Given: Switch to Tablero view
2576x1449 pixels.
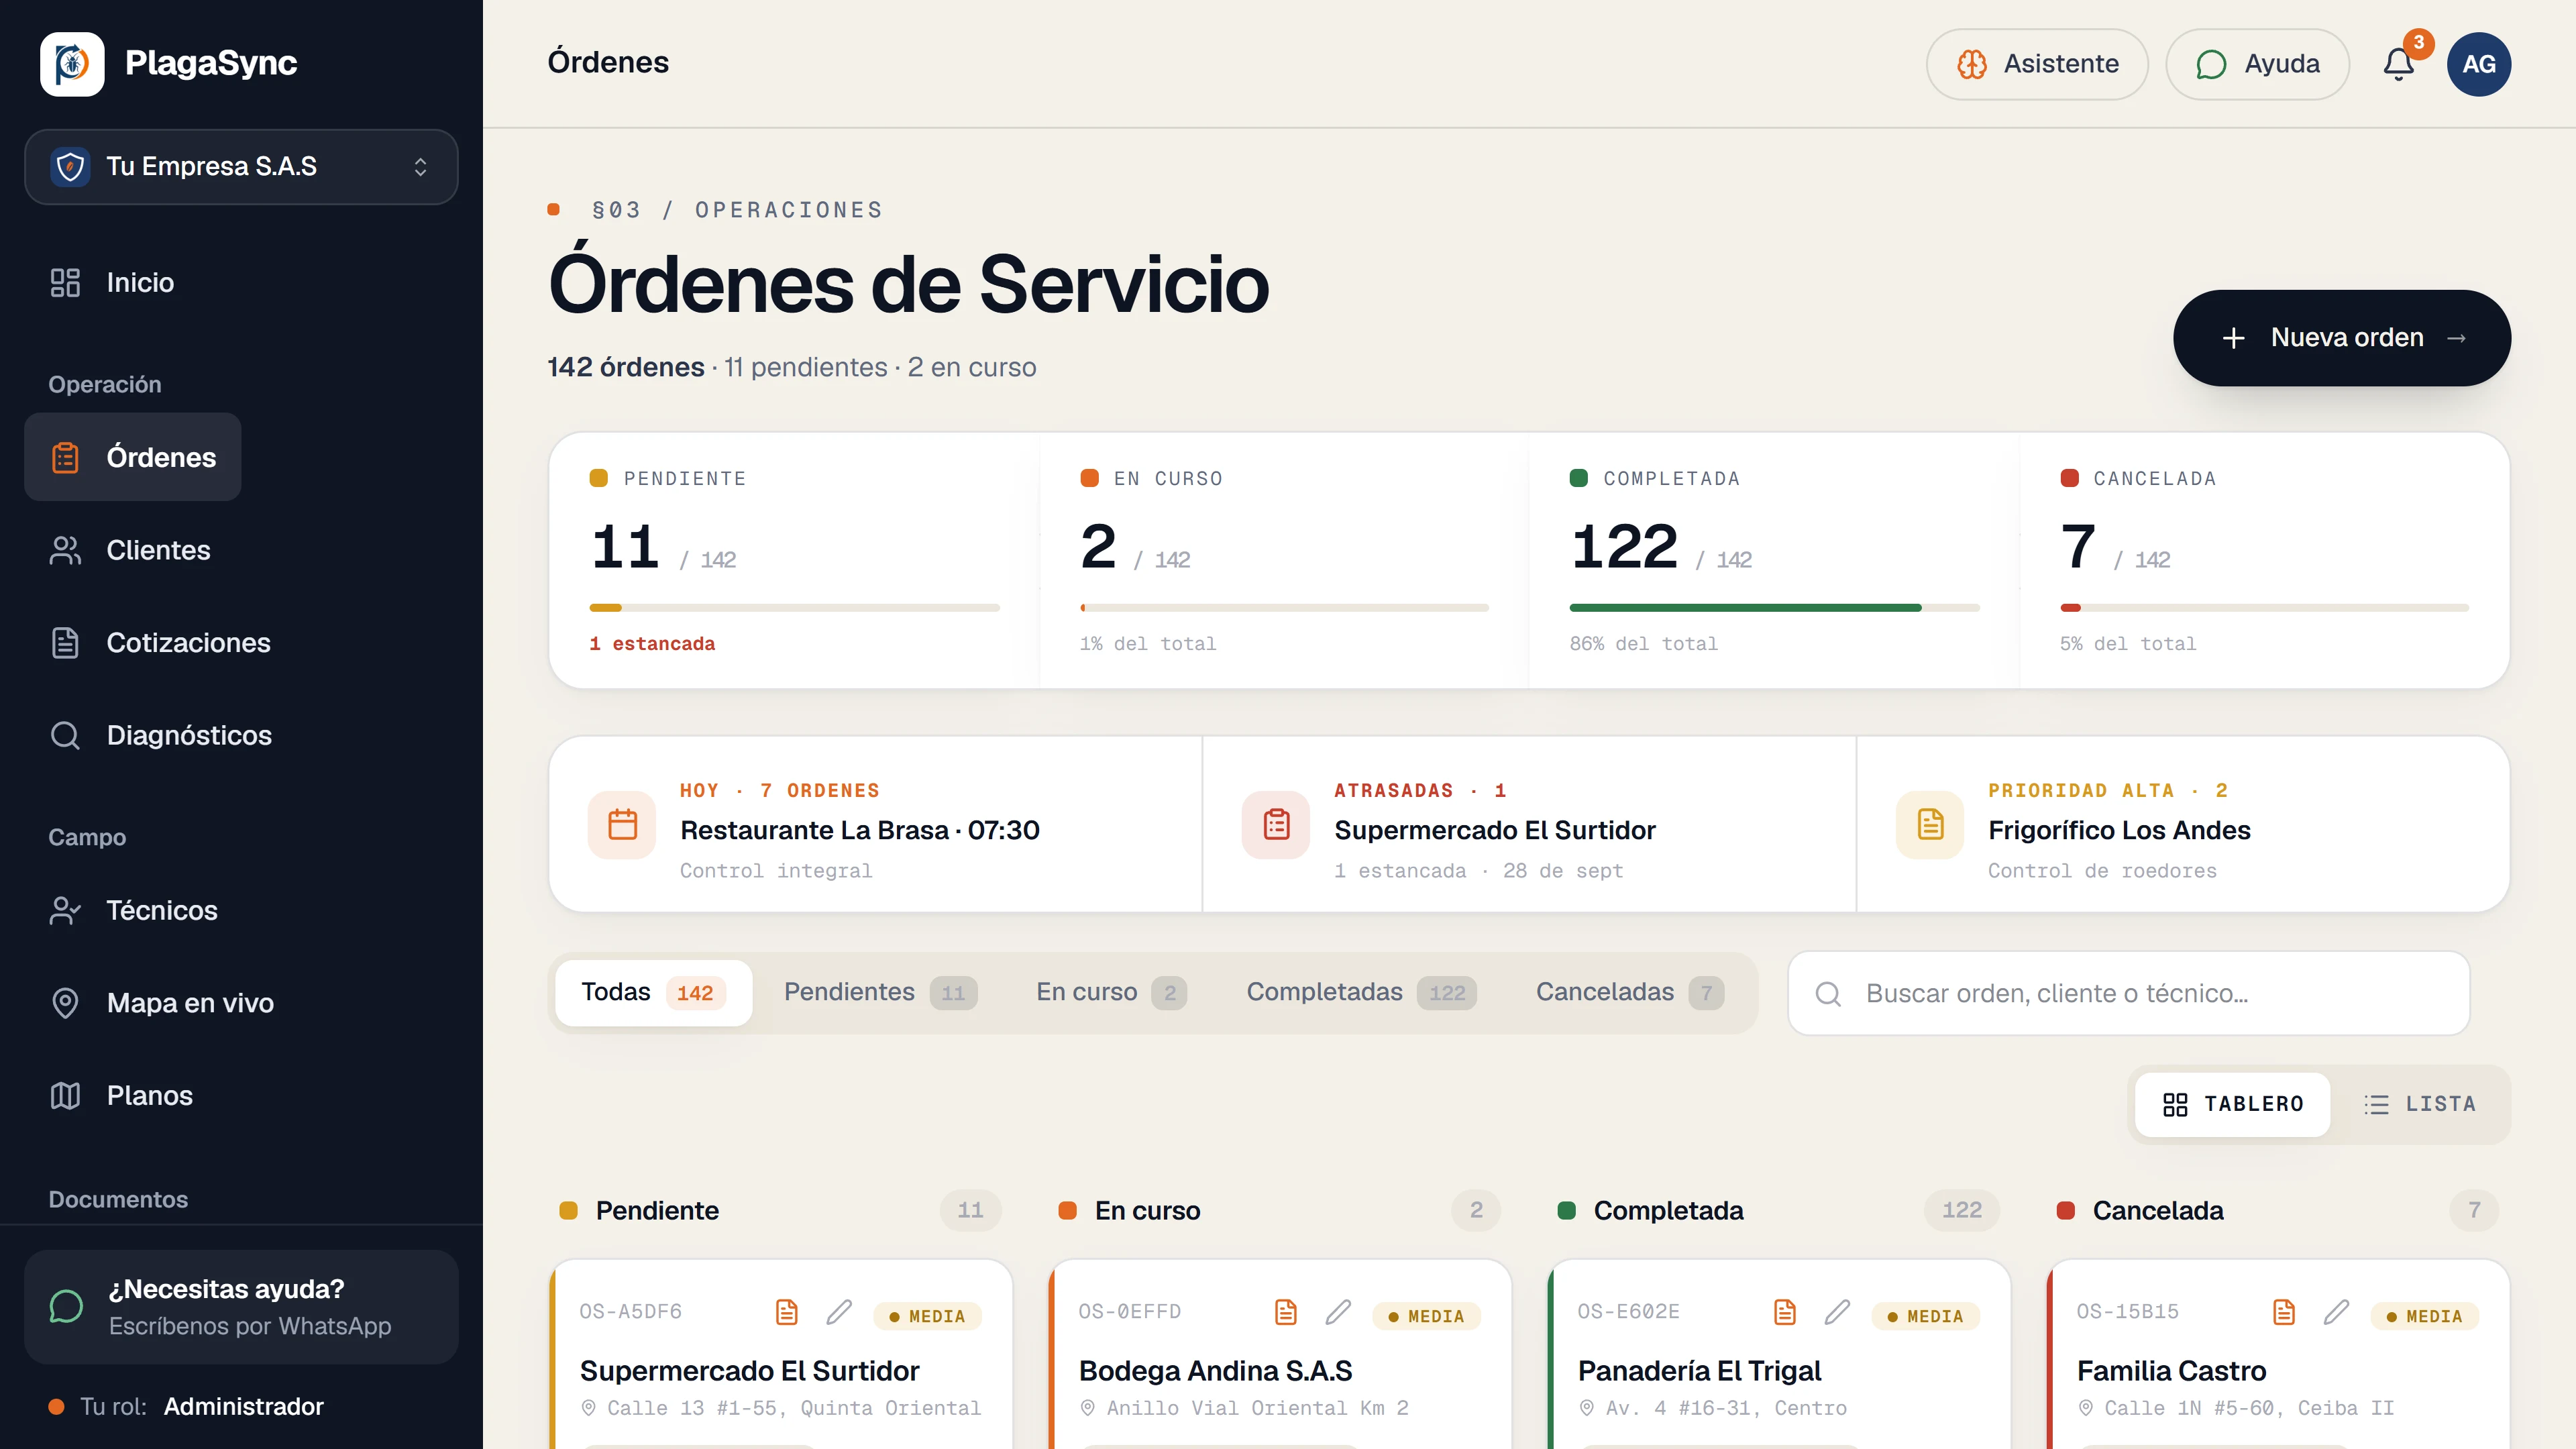Looking at the screenshot, I should (x=2232, y=1104).
